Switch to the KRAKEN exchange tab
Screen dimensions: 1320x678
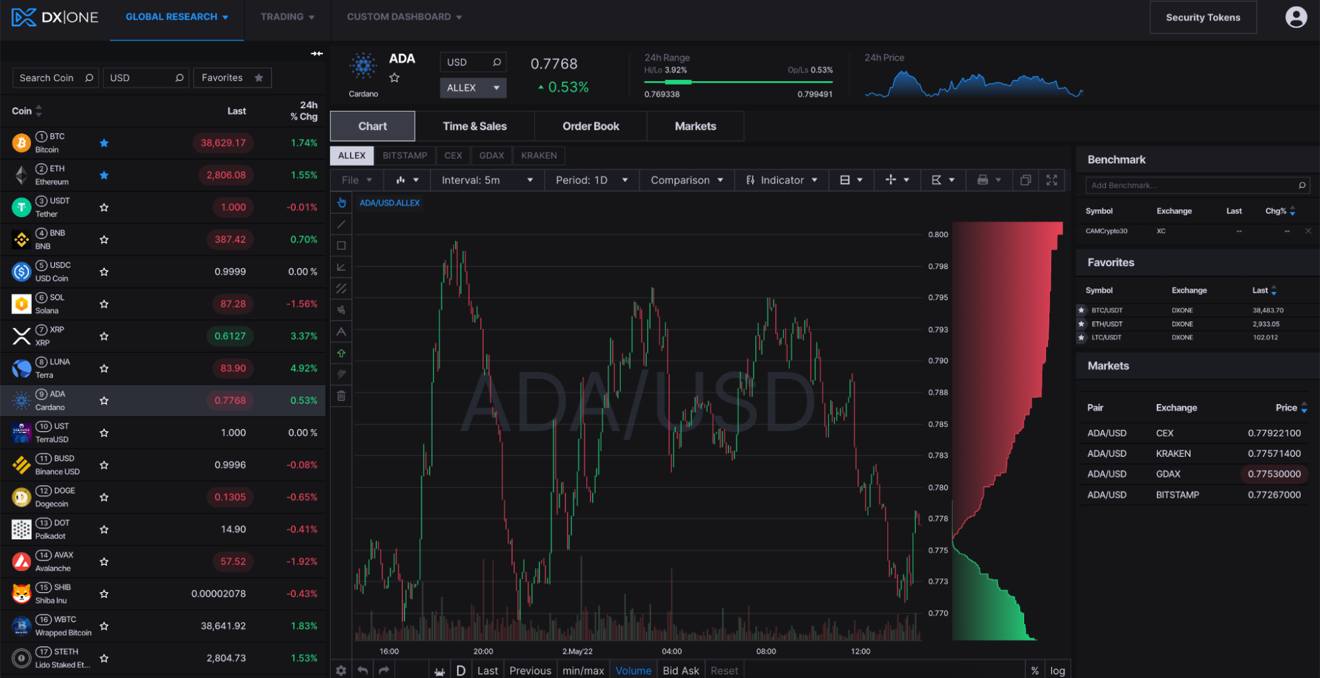point(539,156)
